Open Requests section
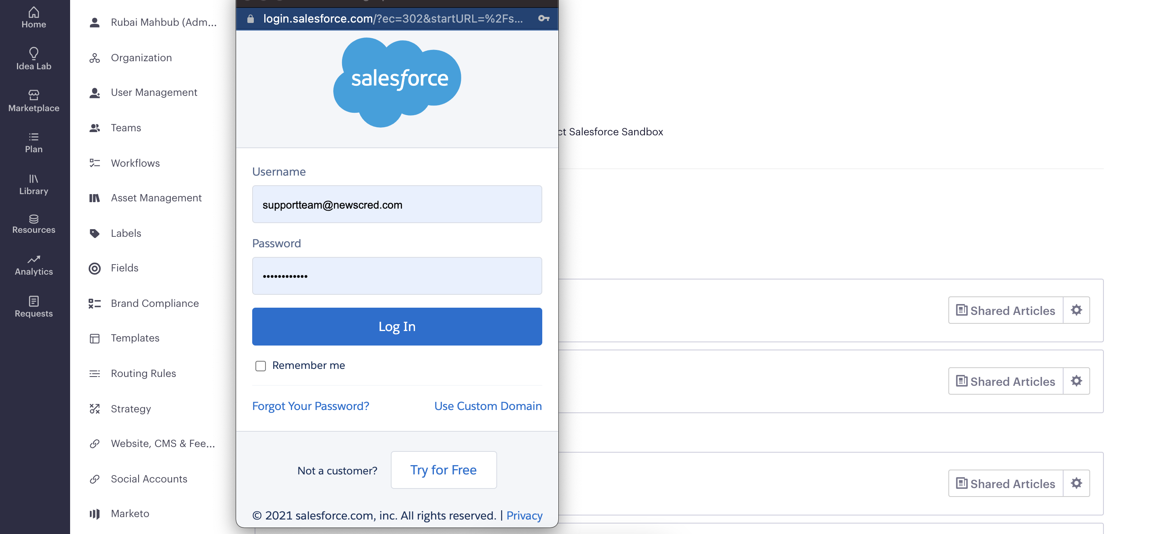The width and height of the screenshot is (1153, 534). tap(33, 307)
